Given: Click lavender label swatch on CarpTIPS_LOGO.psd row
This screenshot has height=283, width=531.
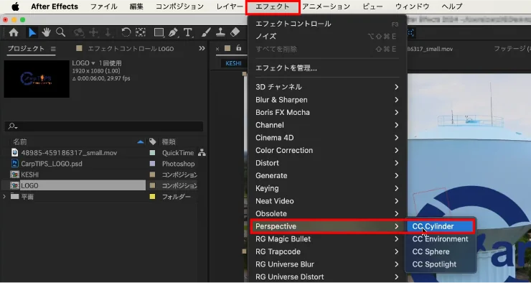Looking at the screenshot, I should tap(152, 164).
